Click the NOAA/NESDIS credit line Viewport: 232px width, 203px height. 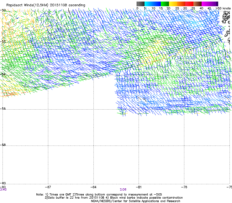click(x=135, y=201)
